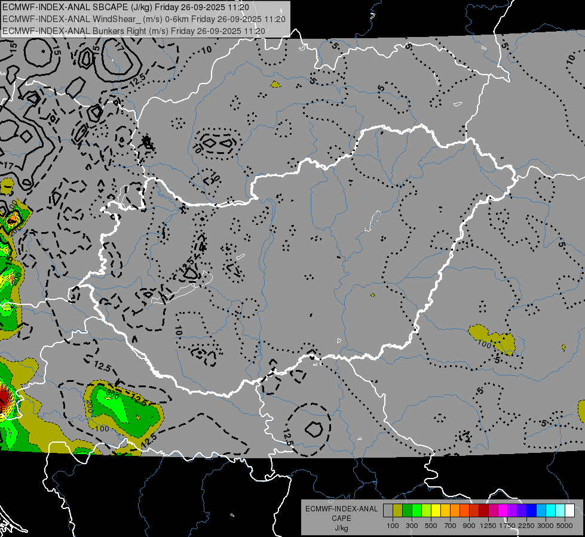Select the WindShear_ (m/s) 0-6km title line
This screenshot has width=585, height=537.
point(144,19)
